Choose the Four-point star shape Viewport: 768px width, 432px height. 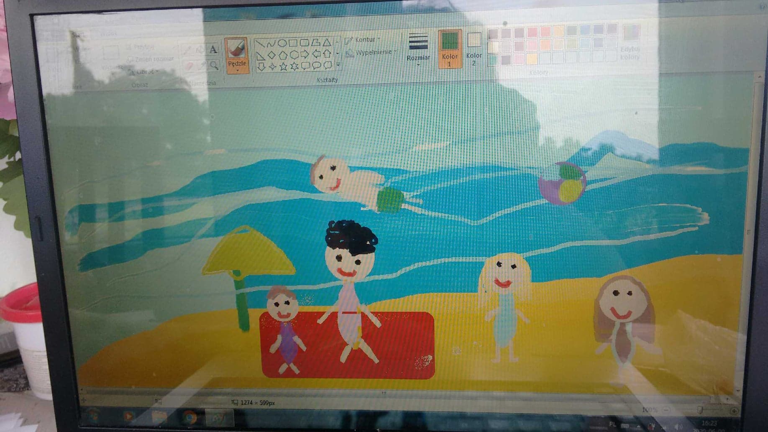pos(272,66)
